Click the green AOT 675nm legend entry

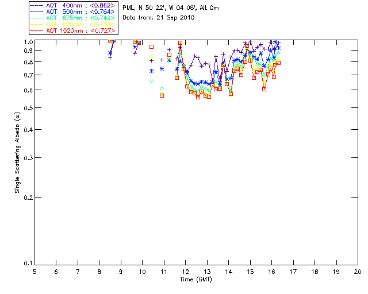[x=74, y=18]
